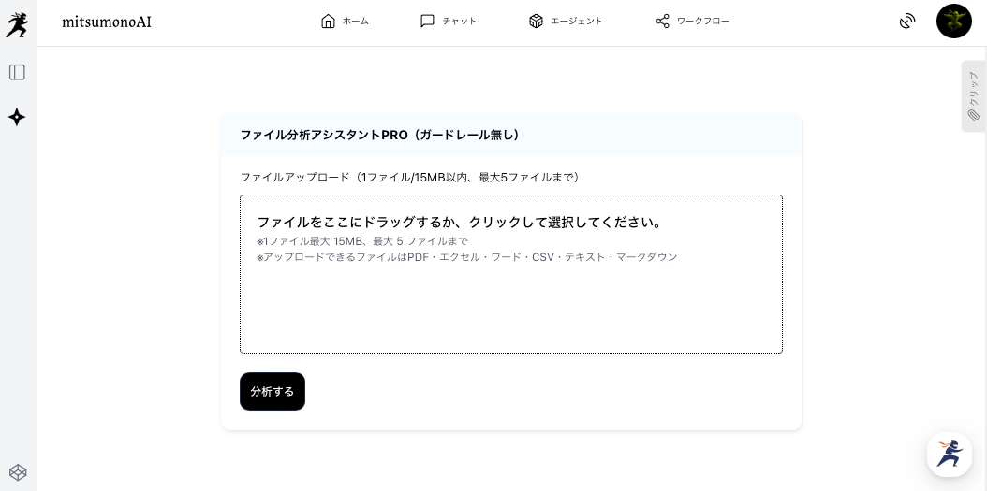Screen dimensions: 987x491
Task: Click the mitsumonoAI brand name
Action: pyautogui.click(x=107, y=22)
